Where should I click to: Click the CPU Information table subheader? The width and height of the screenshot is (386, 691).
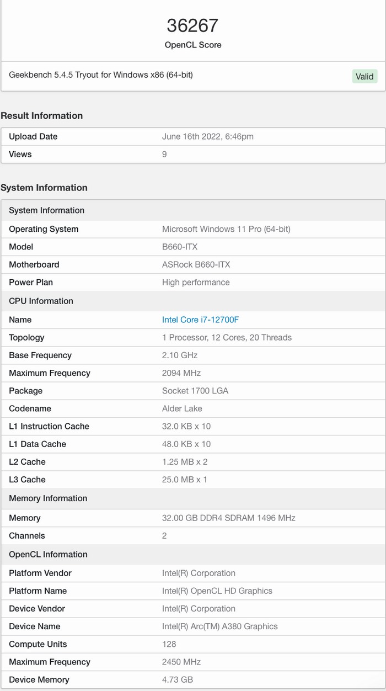[41, 301]
